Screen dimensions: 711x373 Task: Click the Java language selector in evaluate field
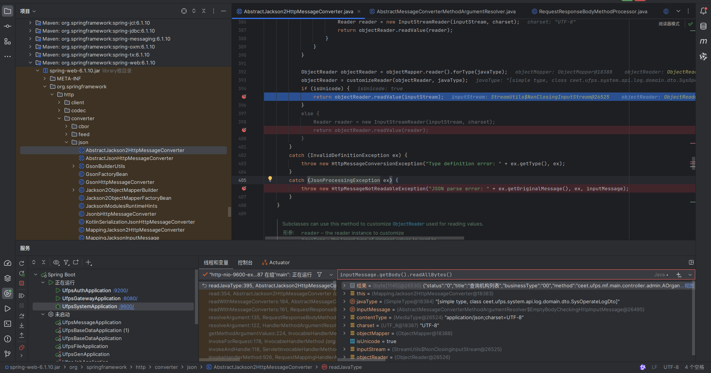pos(661,275)
